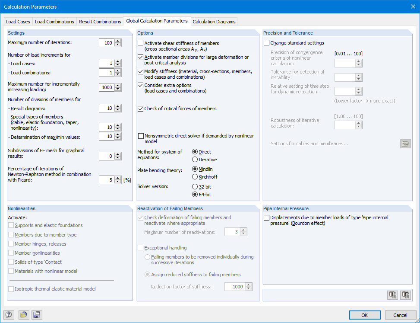
Task: Uncheck 'Modify stiffness' option
Action: (140, 71)
